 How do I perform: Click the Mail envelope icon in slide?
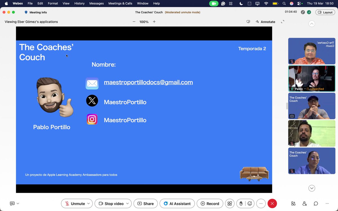[x=92, y=83]
